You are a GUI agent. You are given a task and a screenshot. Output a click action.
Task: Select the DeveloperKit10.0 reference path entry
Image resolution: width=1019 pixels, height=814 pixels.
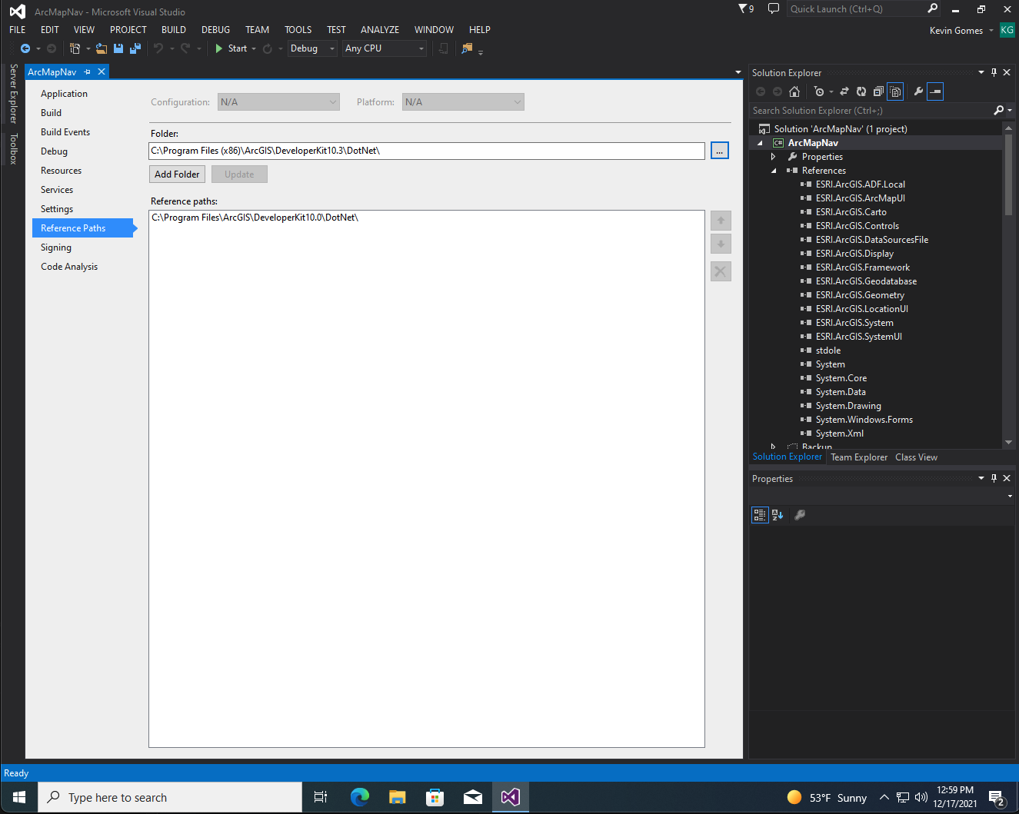[255, 218]
